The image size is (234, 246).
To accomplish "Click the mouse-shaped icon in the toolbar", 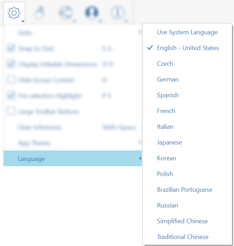I will click(39, 13).
